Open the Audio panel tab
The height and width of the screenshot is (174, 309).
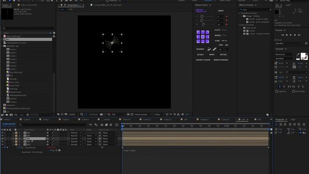(x=288, y=5)
